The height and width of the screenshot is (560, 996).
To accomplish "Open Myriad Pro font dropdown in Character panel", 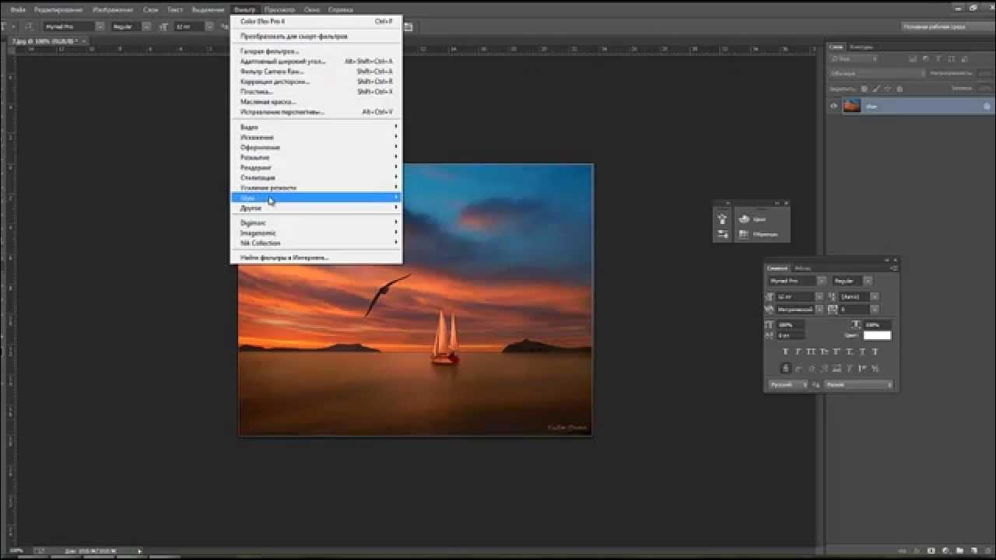I will [821, 281].
